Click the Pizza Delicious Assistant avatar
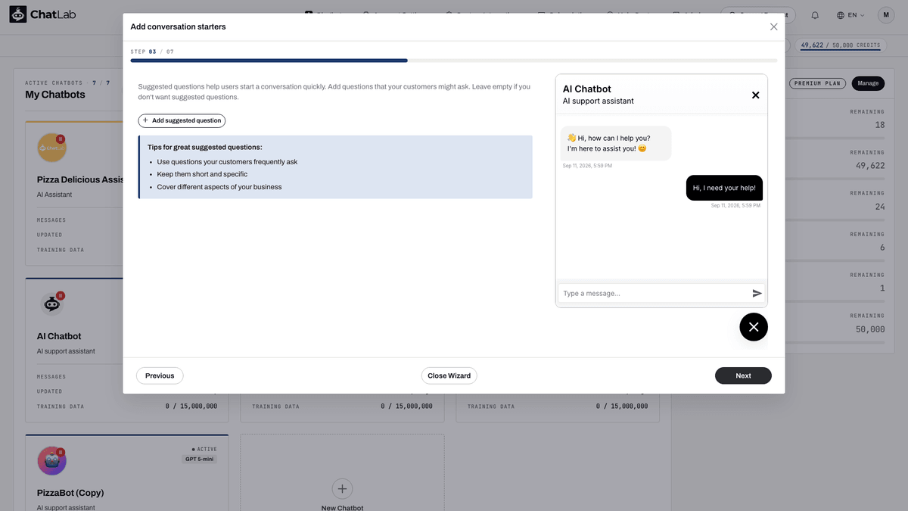 click(52, 148)
